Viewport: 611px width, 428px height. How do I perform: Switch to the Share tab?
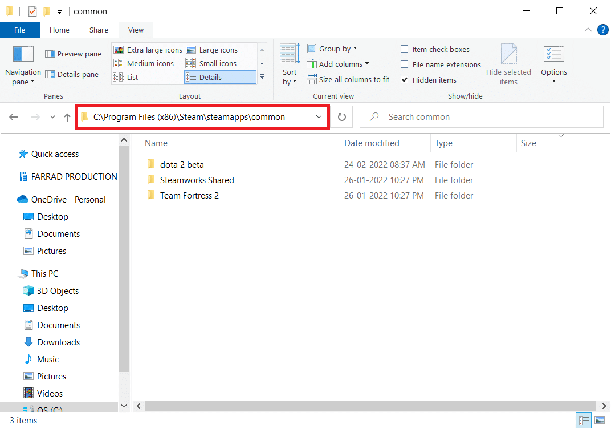(99, 30)
